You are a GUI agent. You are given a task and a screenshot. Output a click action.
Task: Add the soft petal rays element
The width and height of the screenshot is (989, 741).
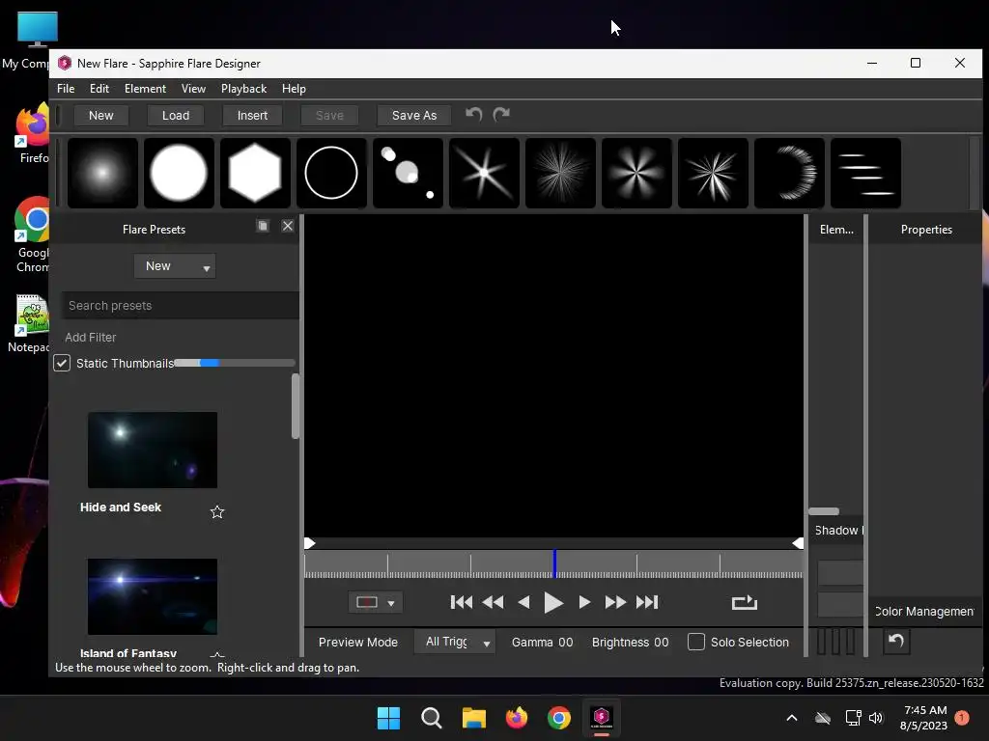pyautogui.click(x=637, y=173)
